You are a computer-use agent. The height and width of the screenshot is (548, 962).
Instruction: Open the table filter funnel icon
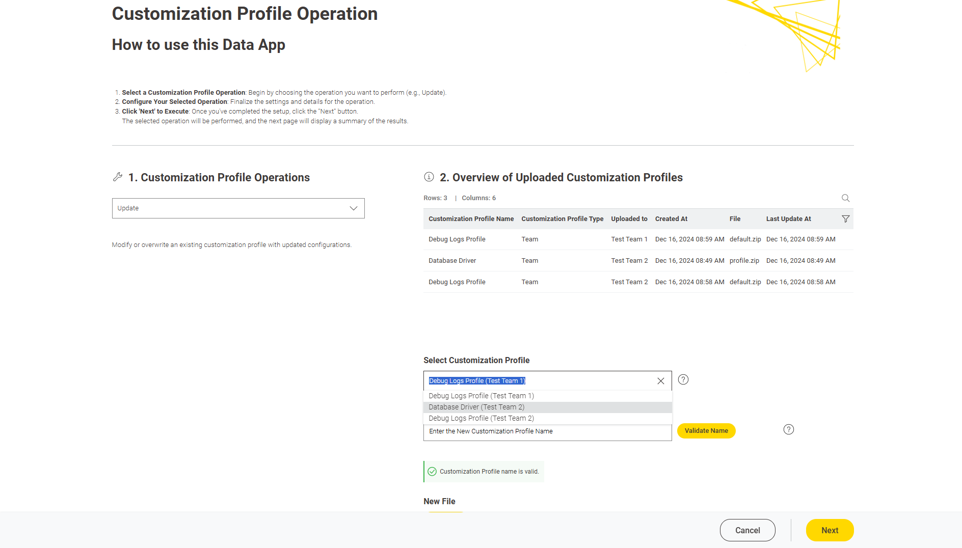845,219
